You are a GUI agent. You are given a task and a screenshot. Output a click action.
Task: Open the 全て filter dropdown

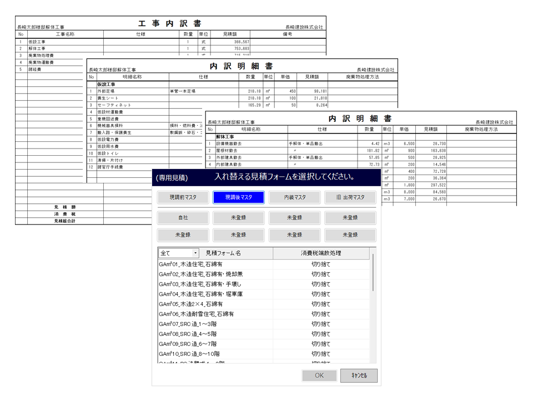[178, 253]
